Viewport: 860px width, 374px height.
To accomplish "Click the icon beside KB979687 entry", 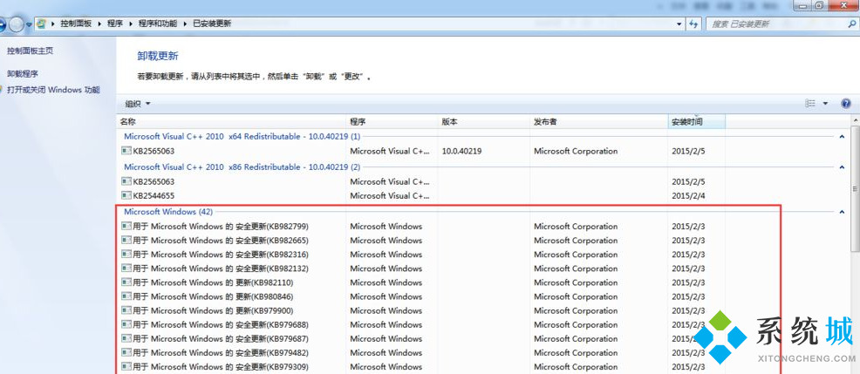I will [126, 338].
